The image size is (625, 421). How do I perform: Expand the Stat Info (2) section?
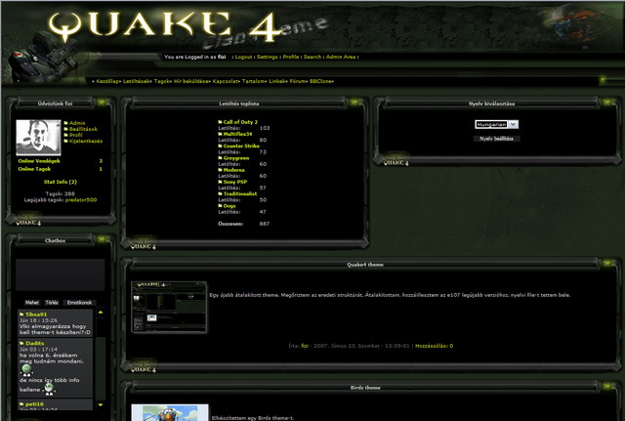point(60,182)
